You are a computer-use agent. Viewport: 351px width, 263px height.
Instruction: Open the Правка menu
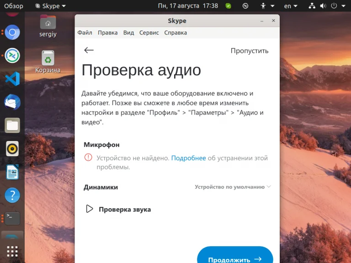click(108, 33)
